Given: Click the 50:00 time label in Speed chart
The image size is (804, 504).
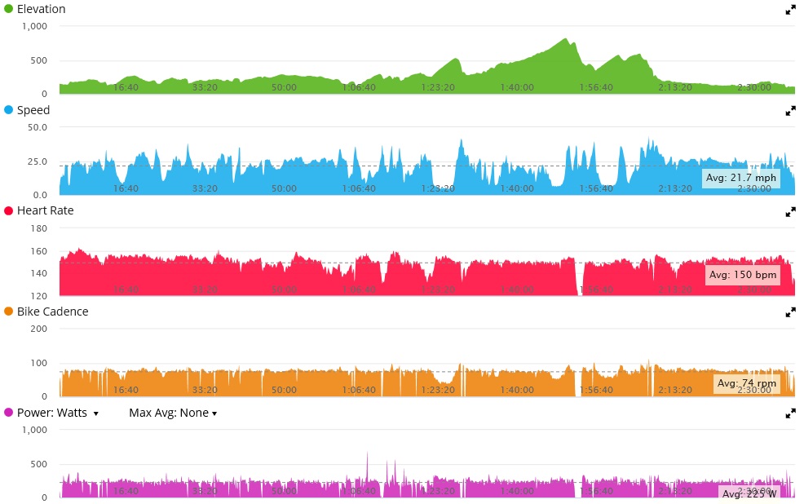Looking at the screenshot, I should [284, 188].
